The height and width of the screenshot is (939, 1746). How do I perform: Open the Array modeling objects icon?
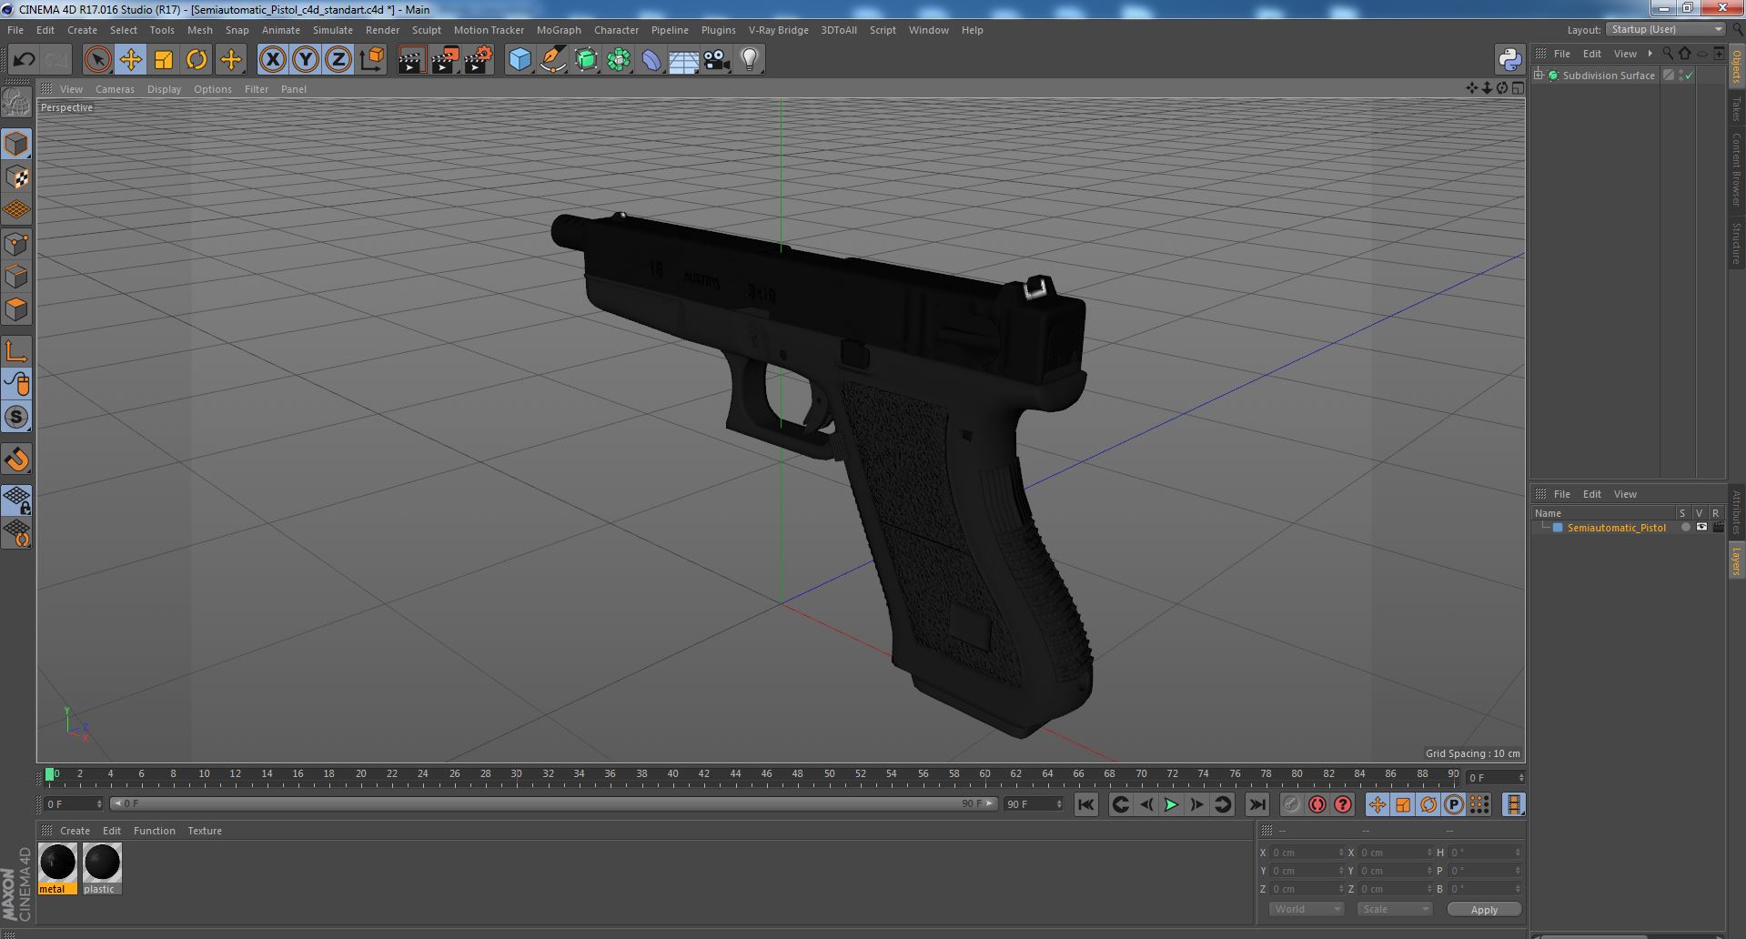coord(619,60)
